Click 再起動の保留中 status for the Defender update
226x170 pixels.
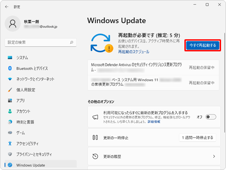tap(202, 68)
